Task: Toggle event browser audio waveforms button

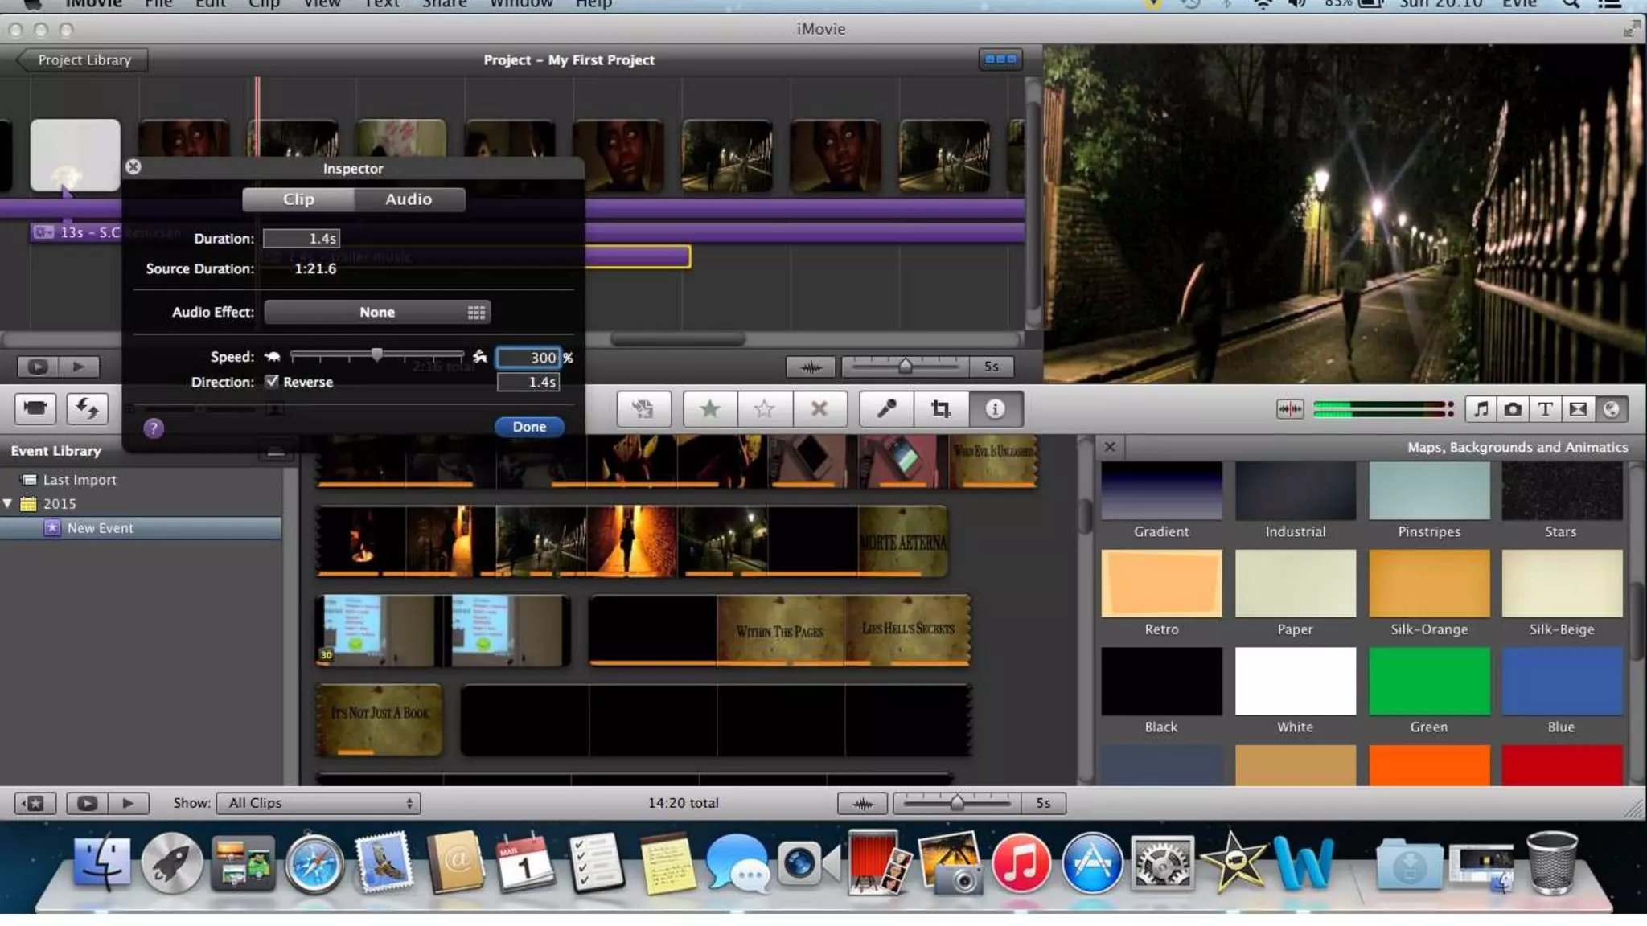Action: point(862,803)
